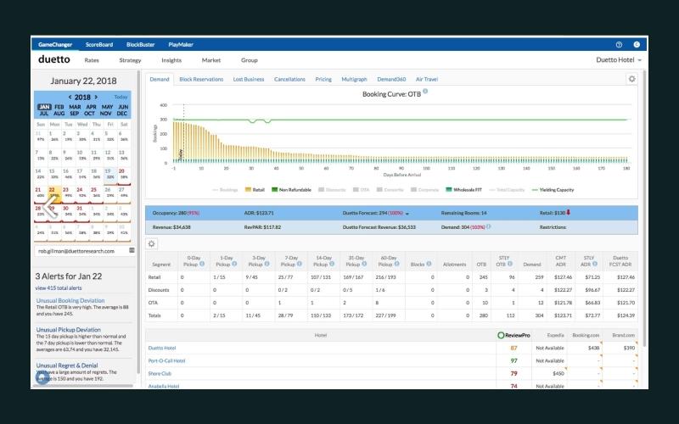The width and height of the screenshot is (679, 424).
Task: Toggle OTA series in chart legend
Action: 362,189
